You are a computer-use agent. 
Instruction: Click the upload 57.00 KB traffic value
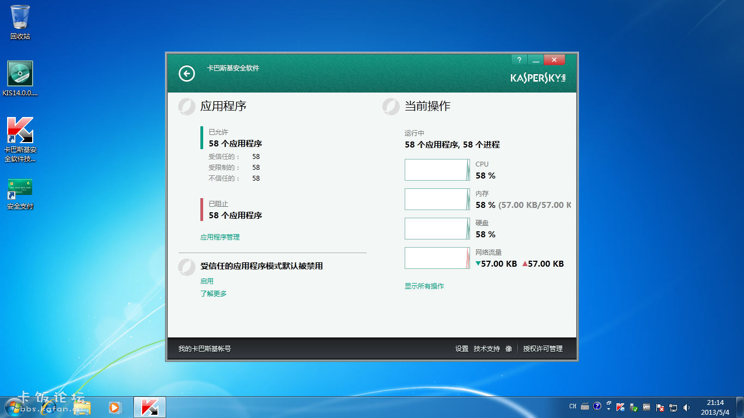coord(543,264)
